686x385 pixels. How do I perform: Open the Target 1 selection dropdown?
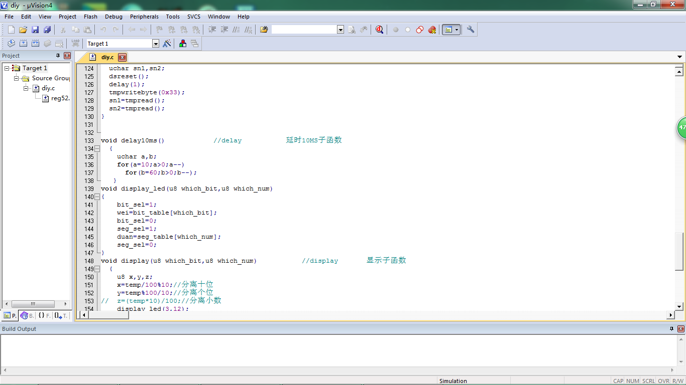pyautogui.click(x=156, y=44)
